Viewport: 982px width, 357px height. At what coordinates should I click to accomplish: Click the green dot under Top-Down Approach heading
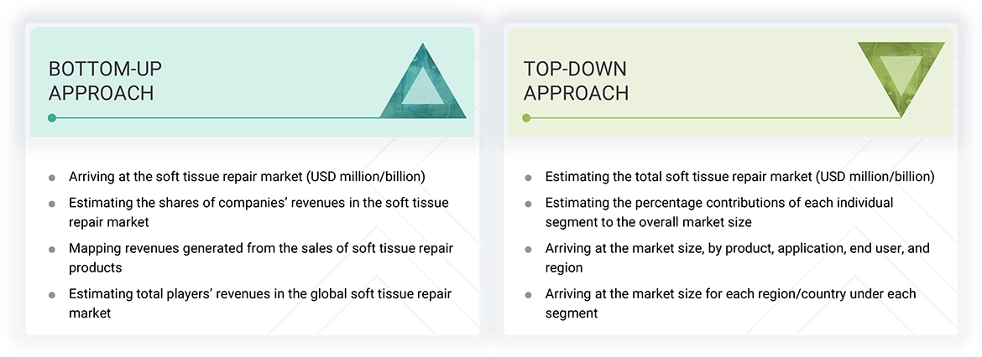pyautogui.click(x=526, y=118)
